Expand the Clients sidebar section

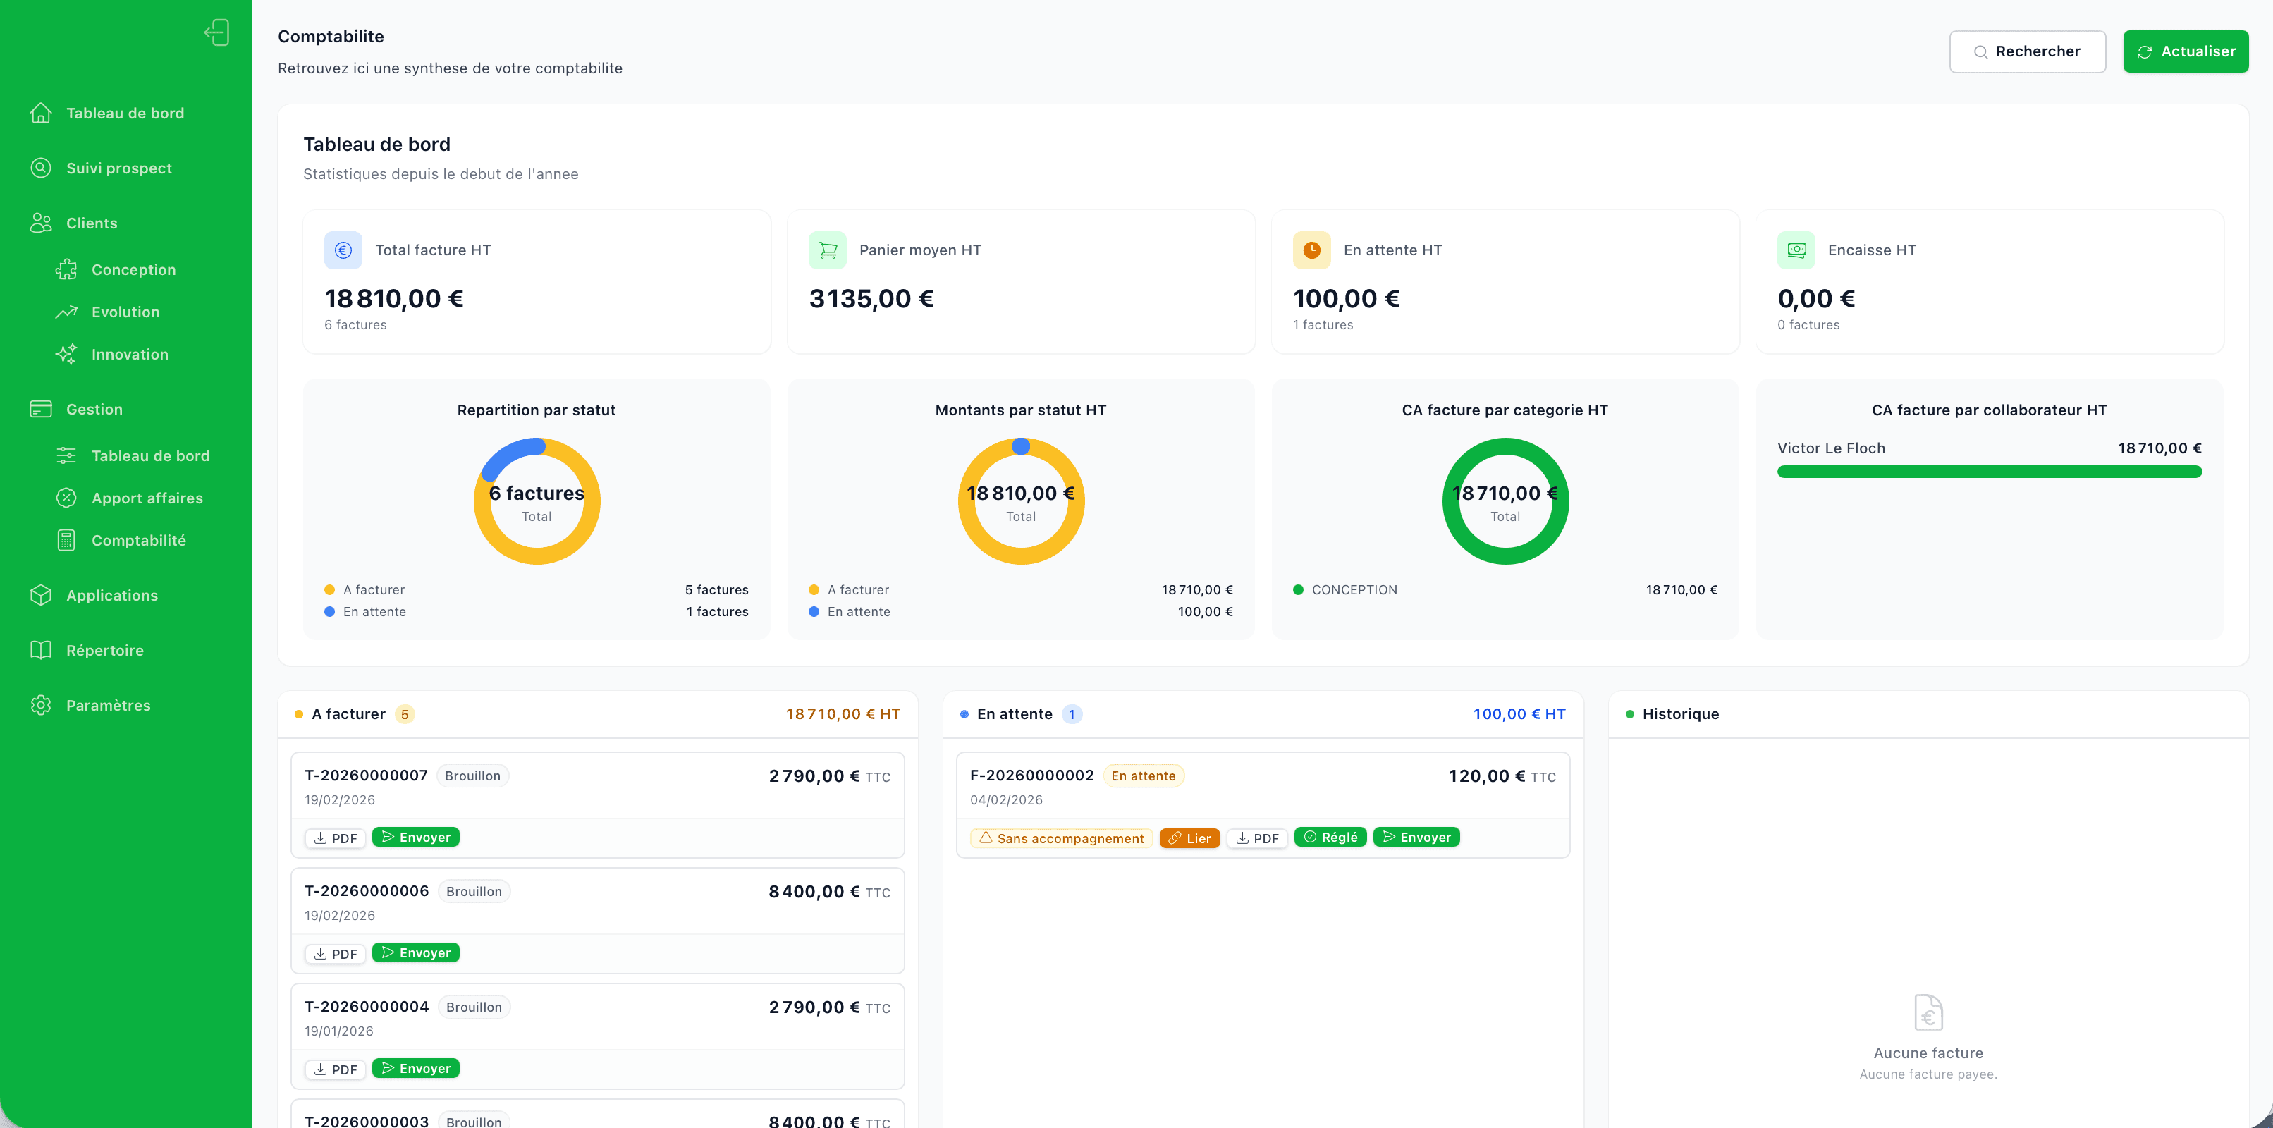[91, 223]
